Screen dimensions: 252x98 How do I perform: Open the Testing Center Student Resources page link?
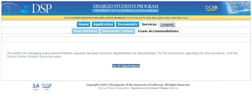pyautogui.click(x=34, y=56)
